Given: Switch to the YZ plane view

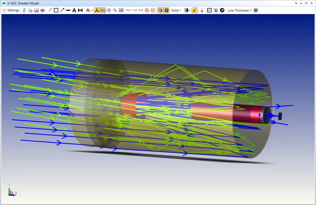Looking at the screenshot, I should 135,10.
